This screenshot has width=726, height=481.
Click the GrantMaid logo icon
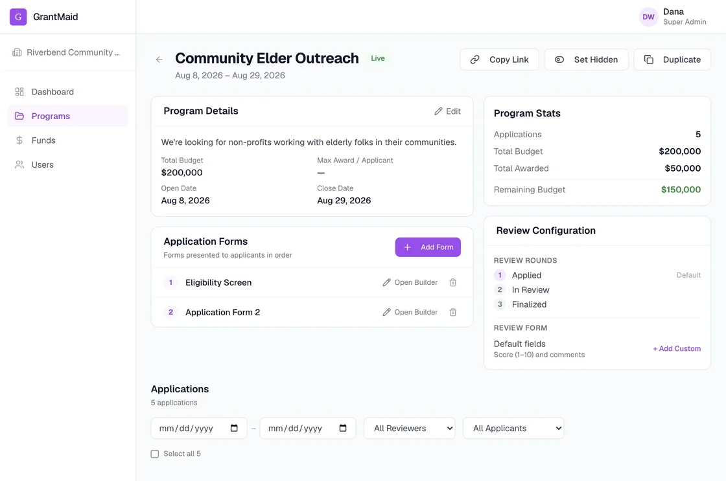pyautogui.click(x=18, y=17)
